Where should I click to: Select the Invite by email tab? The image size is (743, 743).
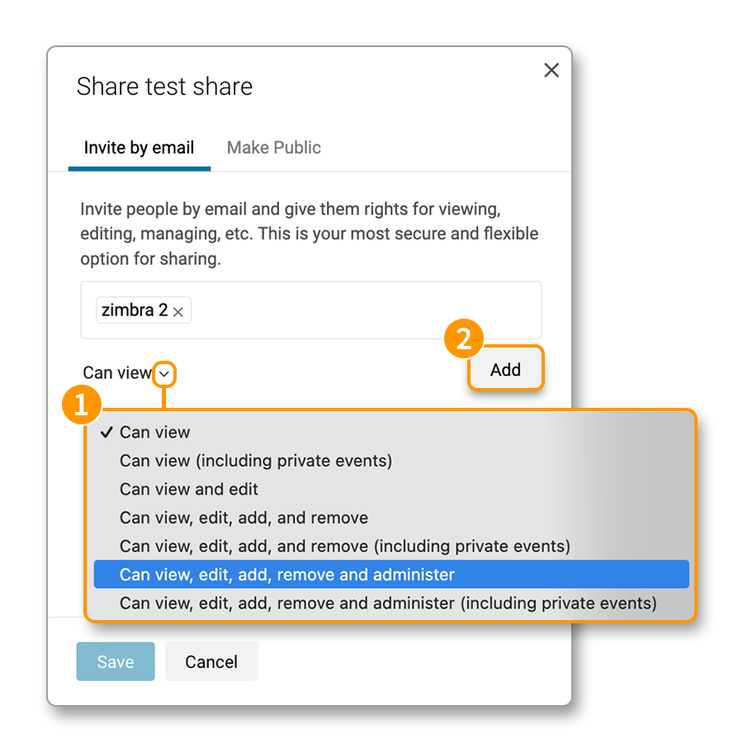click(x=139, y=148)
